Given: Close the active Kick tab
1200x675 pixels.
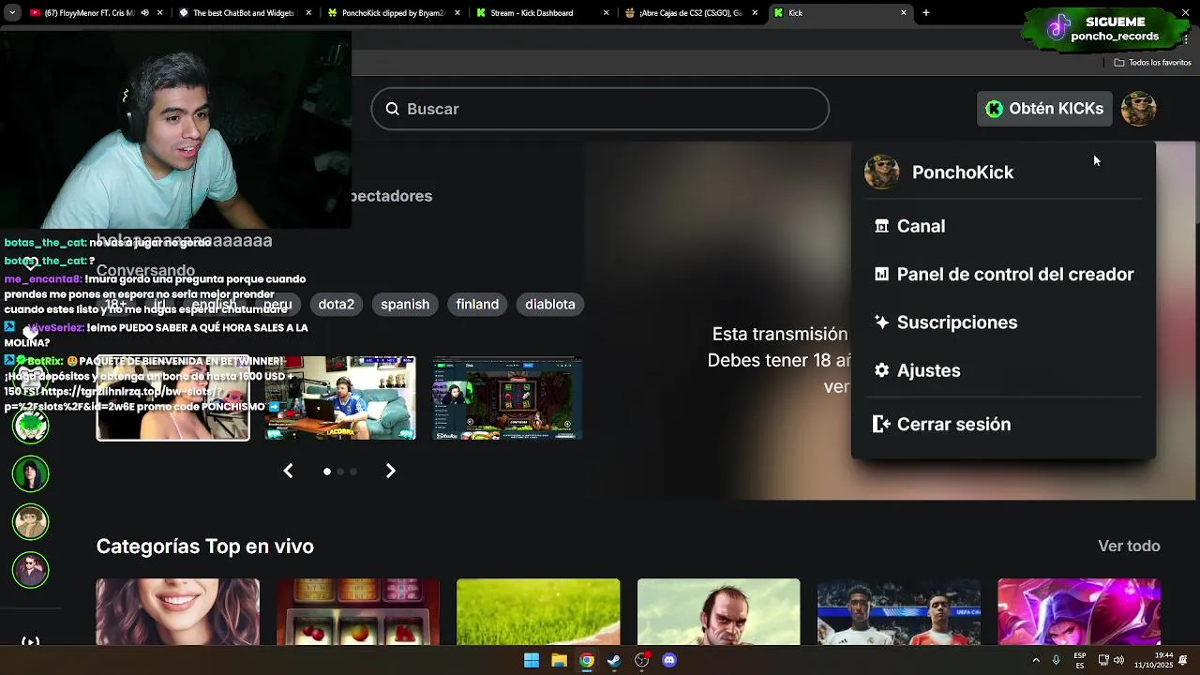Looking at the screenshot, I should (904, 13).
